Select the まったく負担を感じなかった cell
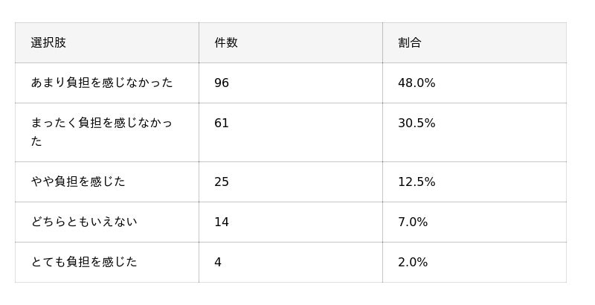The image size is (595, 305). click(x=107, y=132)
